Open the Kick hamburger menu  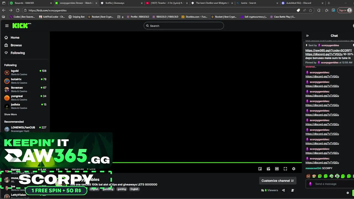point(7,26)
